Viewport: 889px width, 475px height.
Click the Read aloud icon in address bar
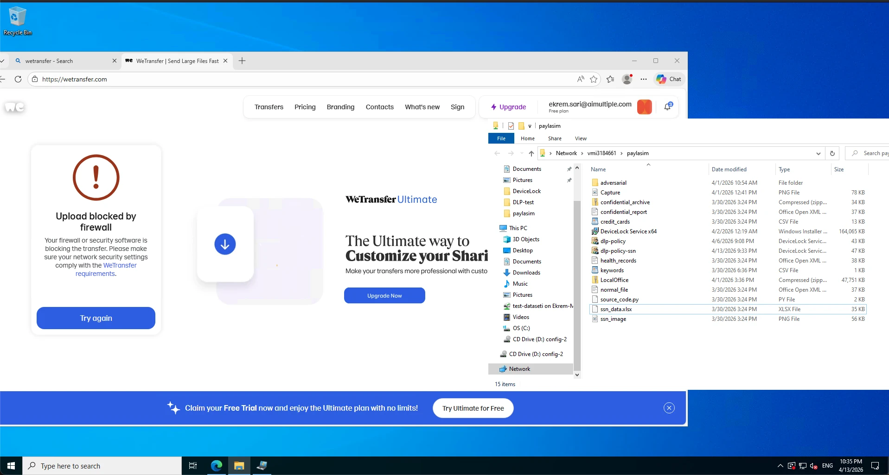pos(581,79)
